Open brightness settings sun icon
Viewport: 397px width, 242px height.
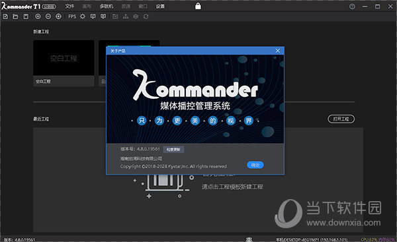[83, 16]
